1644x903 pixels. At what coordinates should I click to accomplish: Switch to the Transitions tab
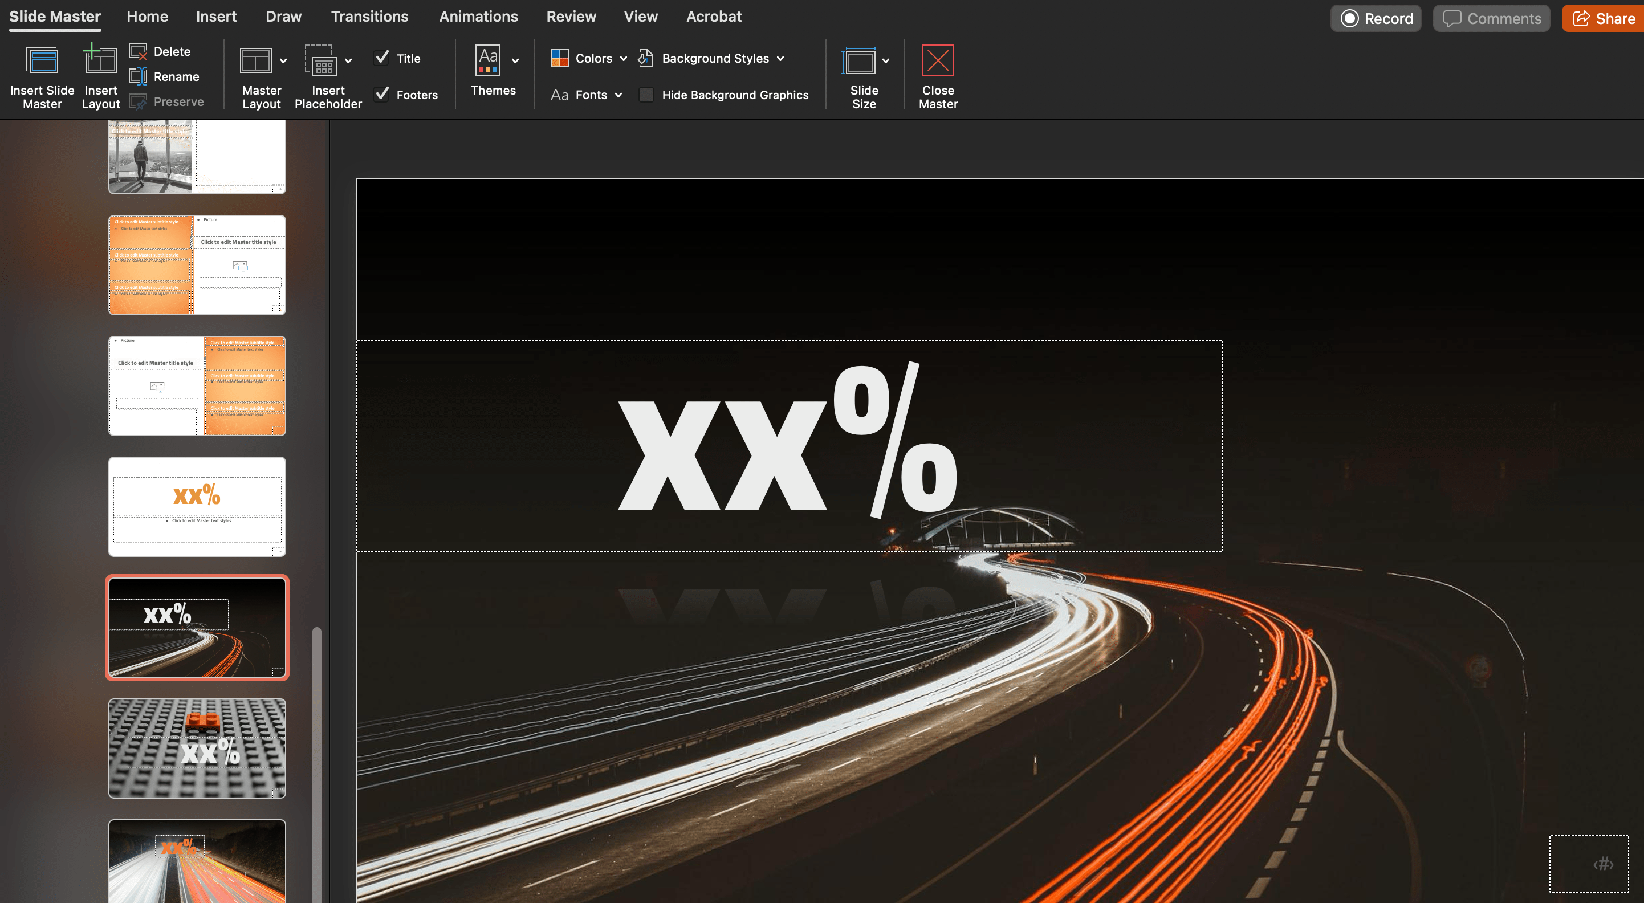coord(369,17)
